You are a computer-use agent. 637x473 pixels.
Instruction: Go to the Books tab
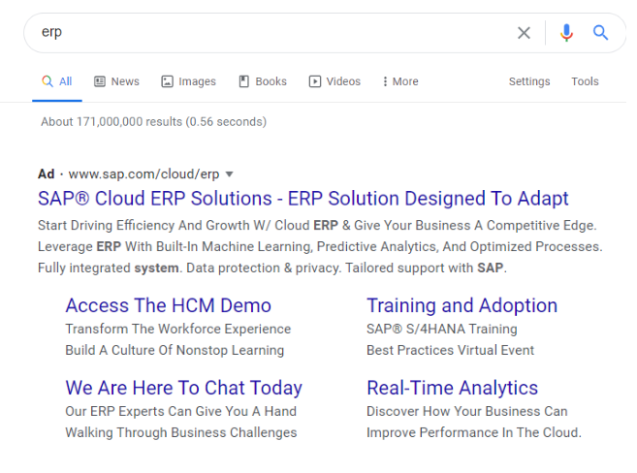pyautogui.click(x=262, y=81)
